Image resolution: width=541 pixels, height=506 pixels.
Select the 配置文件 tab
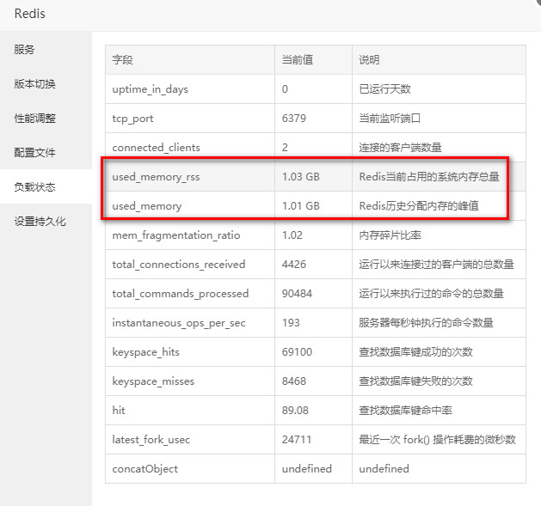(x=46, y=152)
